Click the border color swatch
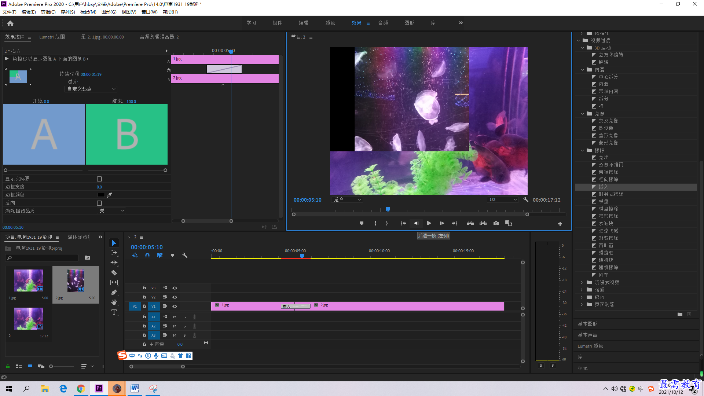The image size is (704, 396). (x=101, y=195)
